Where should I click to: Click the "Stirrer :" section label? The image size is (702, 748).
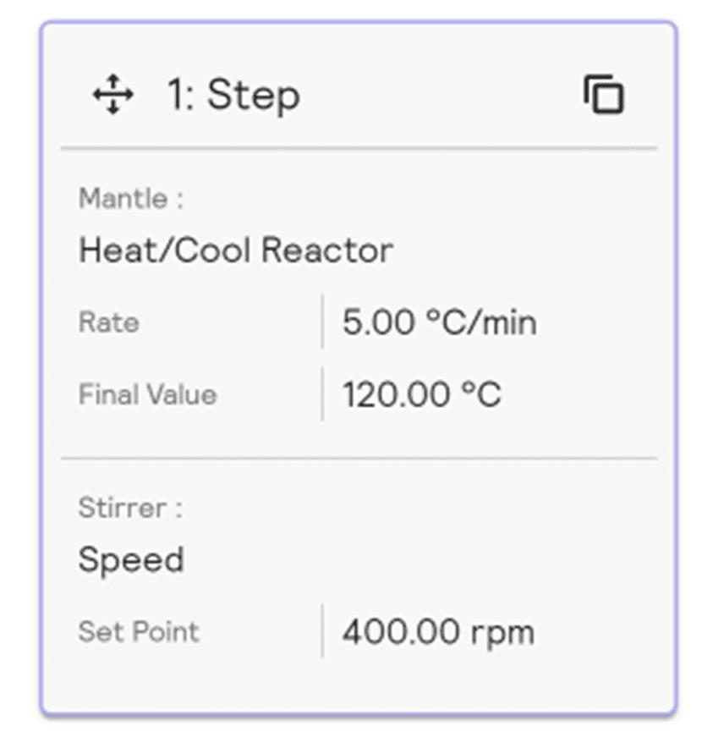(130, 508)
